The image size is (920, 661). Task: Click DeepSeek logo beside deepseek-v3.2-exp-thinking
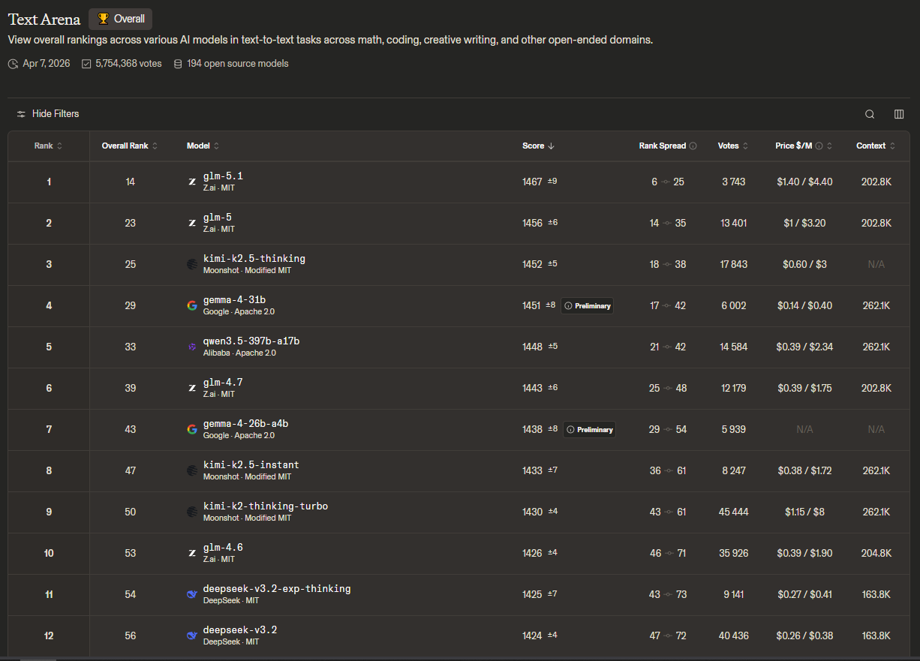(192, 594)
